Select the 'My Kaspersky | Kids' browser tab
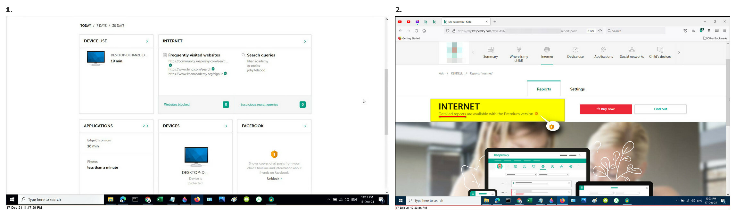736x216 pixels. 466,22
